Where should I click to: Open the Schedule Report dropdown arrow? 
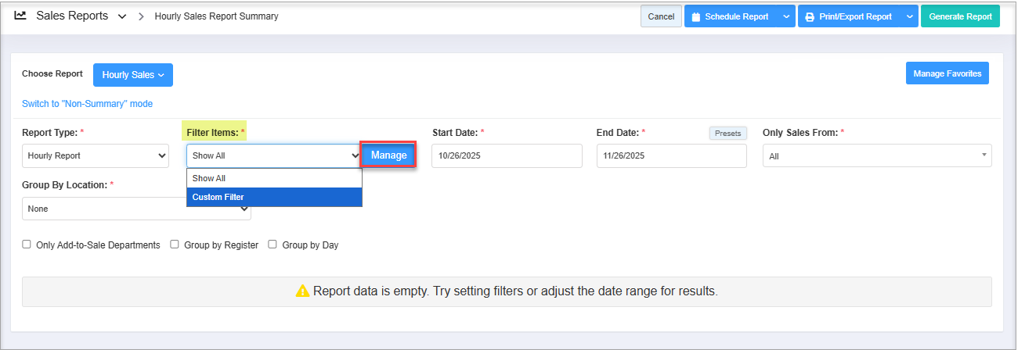(786, 16)
